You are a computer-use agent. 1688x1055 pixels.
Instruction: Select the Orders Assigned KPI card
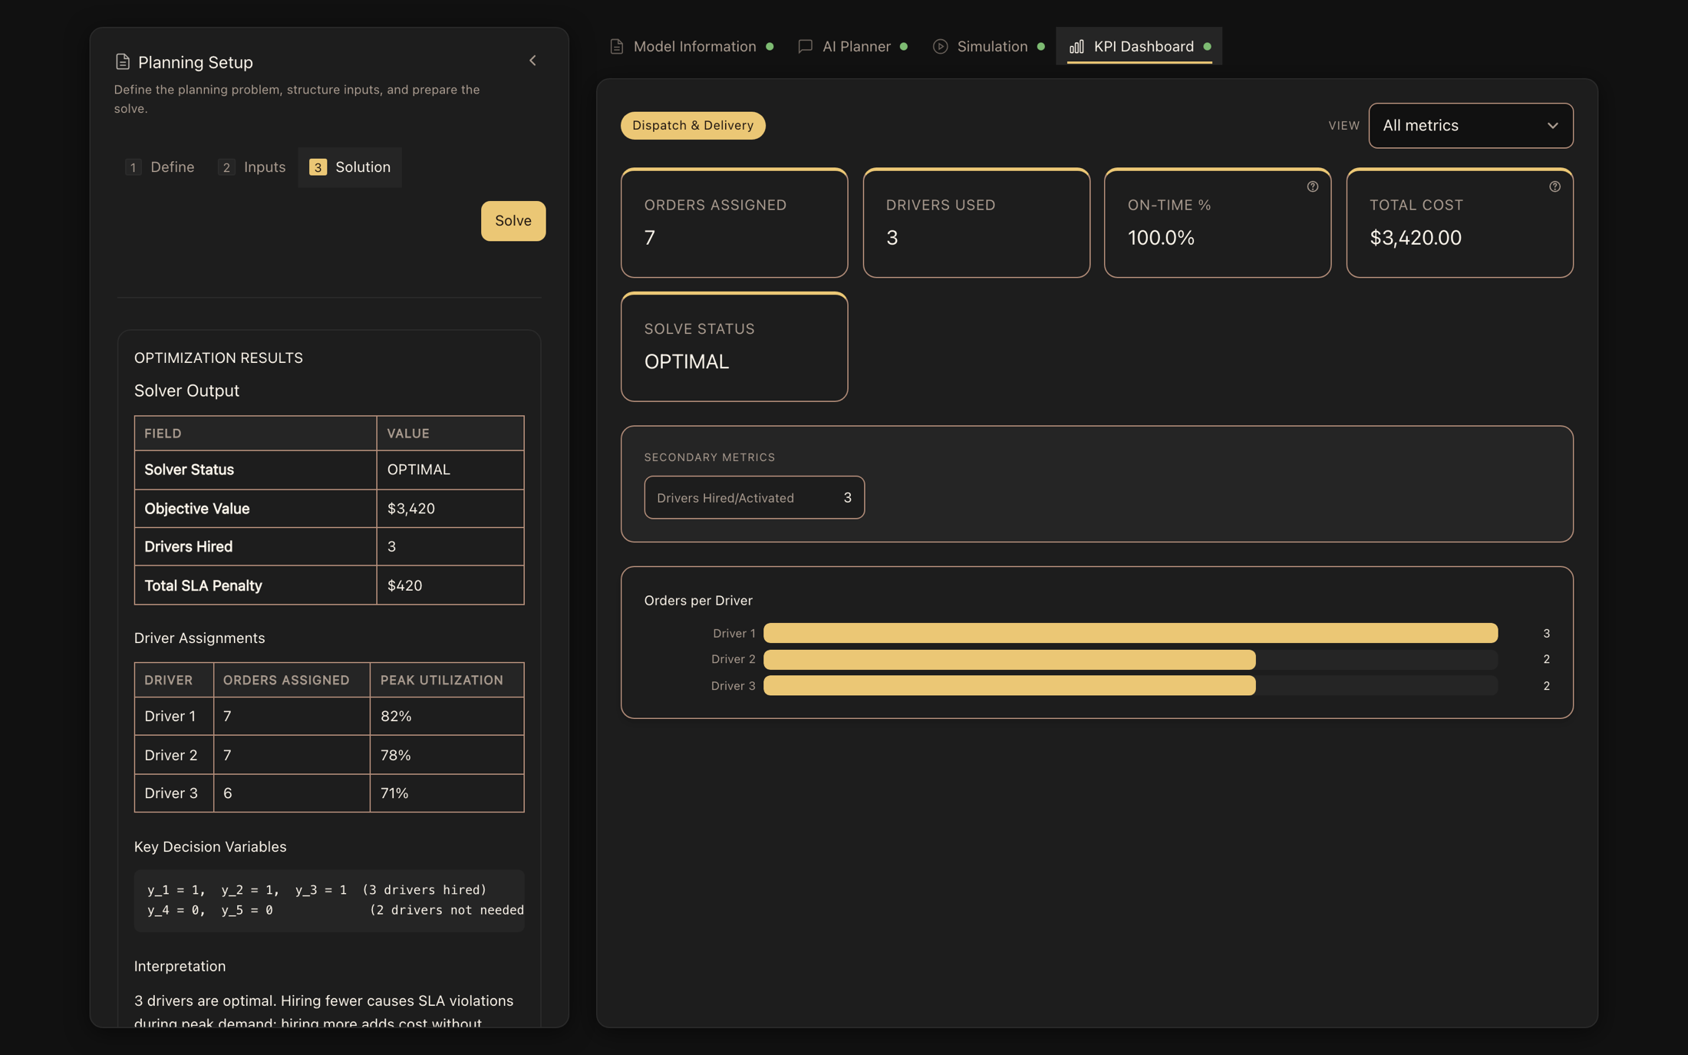click(x=734, y=223)
